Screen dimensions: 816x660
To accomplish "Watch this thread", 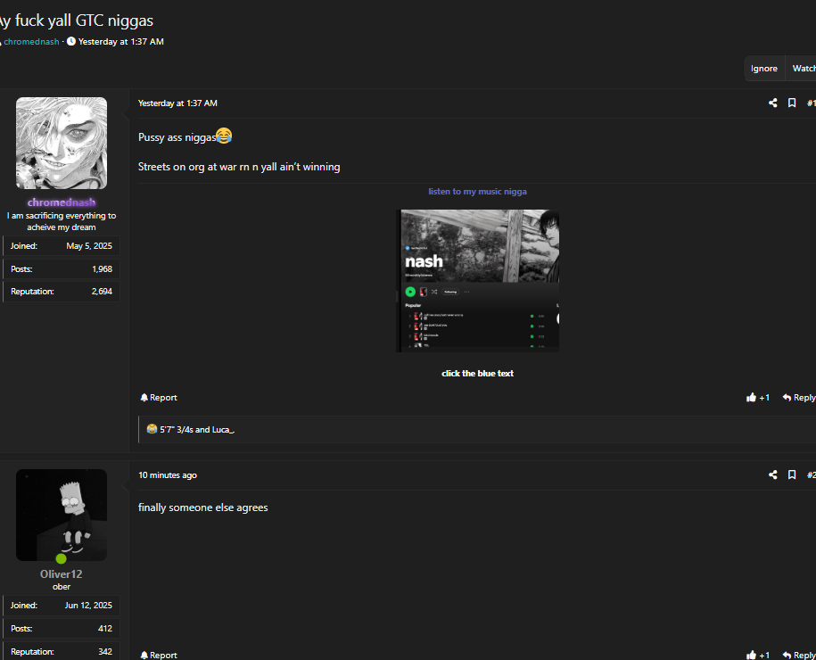I will [803, 68].
